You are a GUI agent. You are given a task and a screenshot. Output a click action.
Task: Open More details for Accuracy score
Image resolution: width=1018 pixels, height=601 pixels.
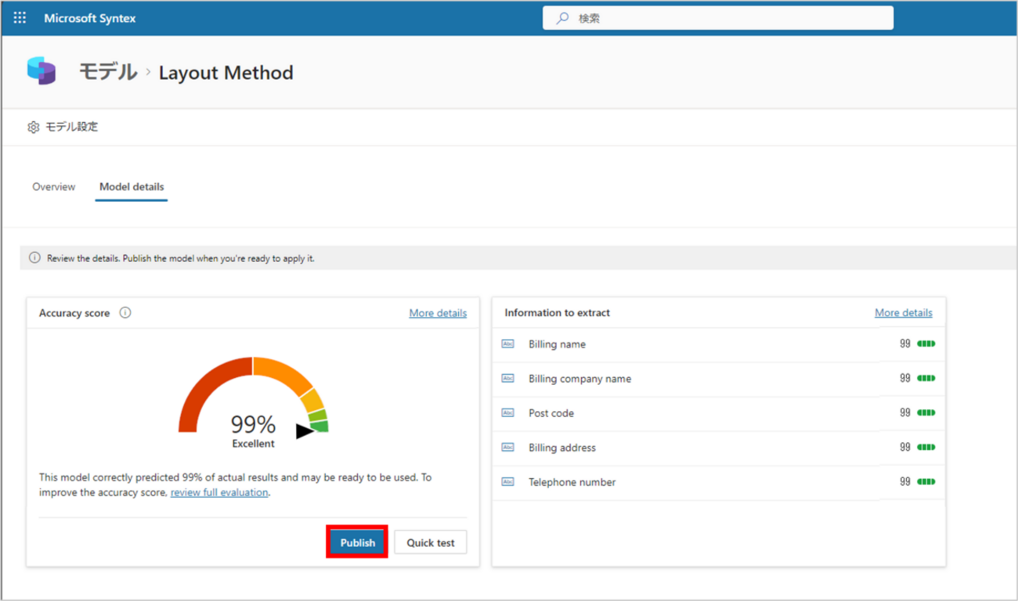(438, 313)
